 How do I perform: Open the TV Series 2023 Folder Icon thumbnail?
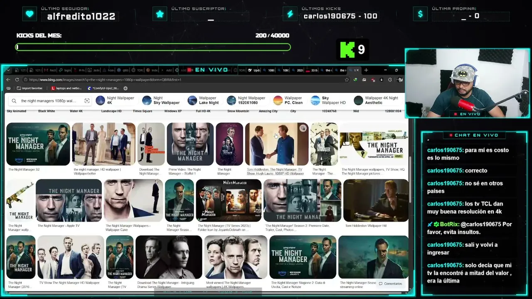pyautogui.click(x=229, y=201)
